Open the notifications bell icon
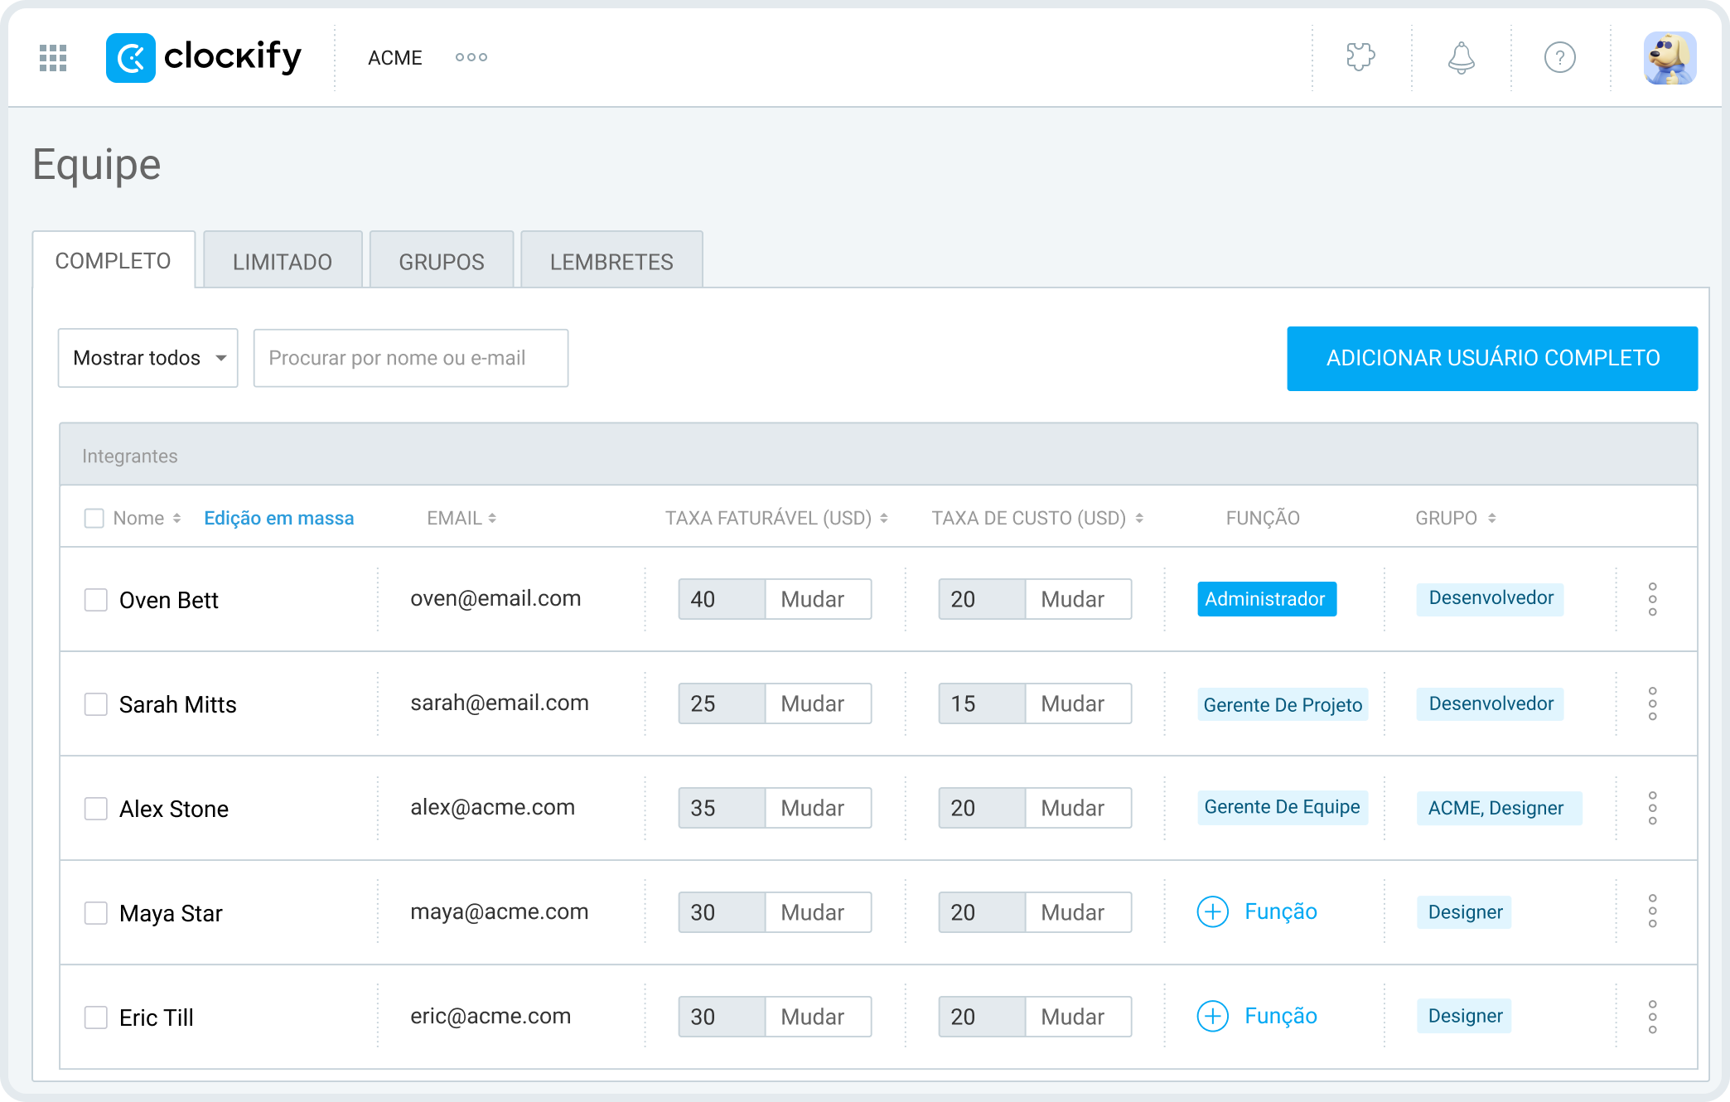Image resolution: width=1730 pixels, height=1102 pixels. [x=1461, y=57]
